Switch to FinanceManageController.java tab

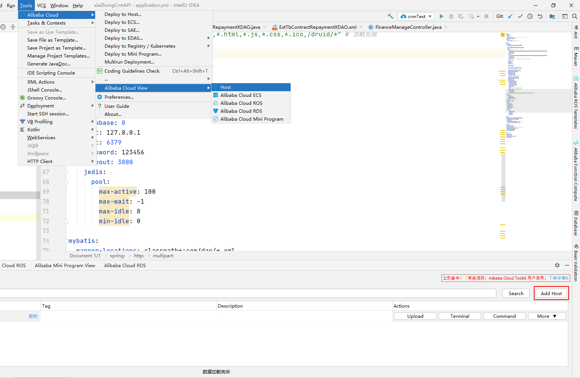coord(408,27)
